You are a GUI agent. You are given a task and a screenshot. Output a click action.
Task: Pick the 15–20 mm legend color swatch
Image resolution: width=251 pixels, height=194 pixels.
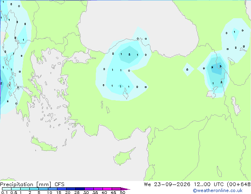point(62,189)
